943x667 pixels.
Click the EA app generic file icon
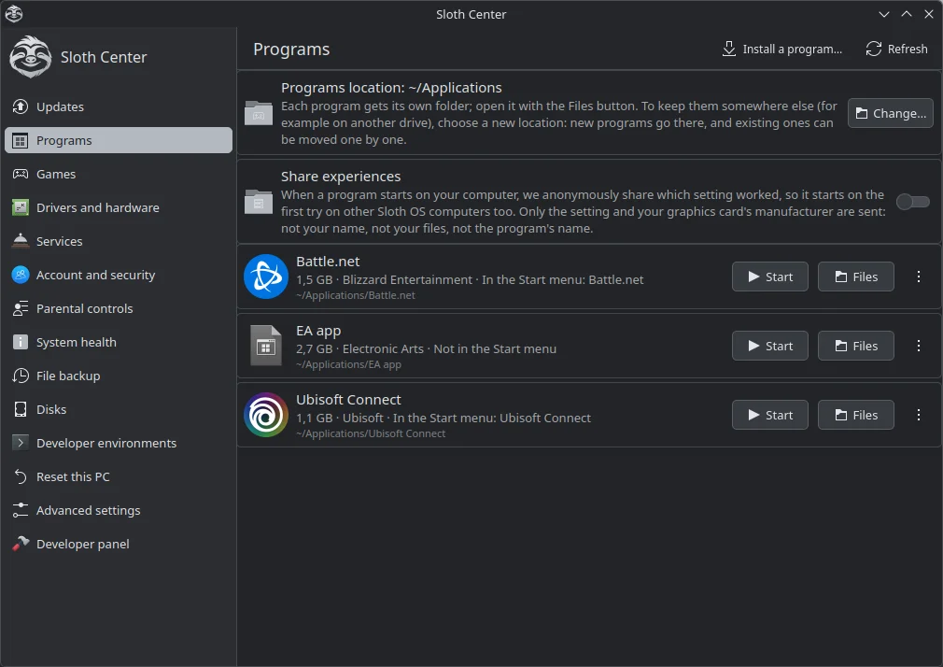pyautogui.click(x=266, y=346)
